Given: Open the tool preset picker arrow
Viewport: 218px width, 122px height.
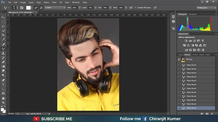Looking at the screenshot, I should 9,8.
